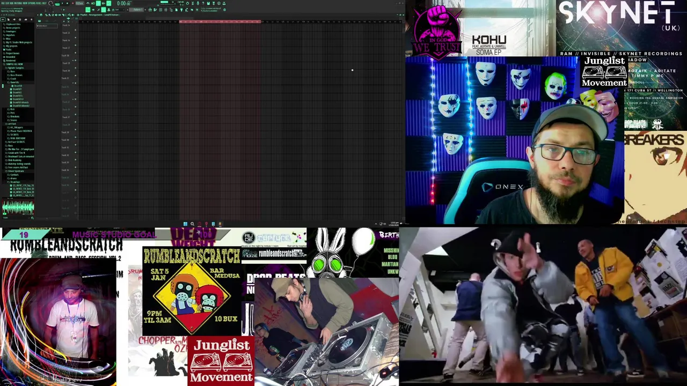Select the Cymbals folder
Image resolution: width=687 pixels, height=386 pixels.
[13, 175]
